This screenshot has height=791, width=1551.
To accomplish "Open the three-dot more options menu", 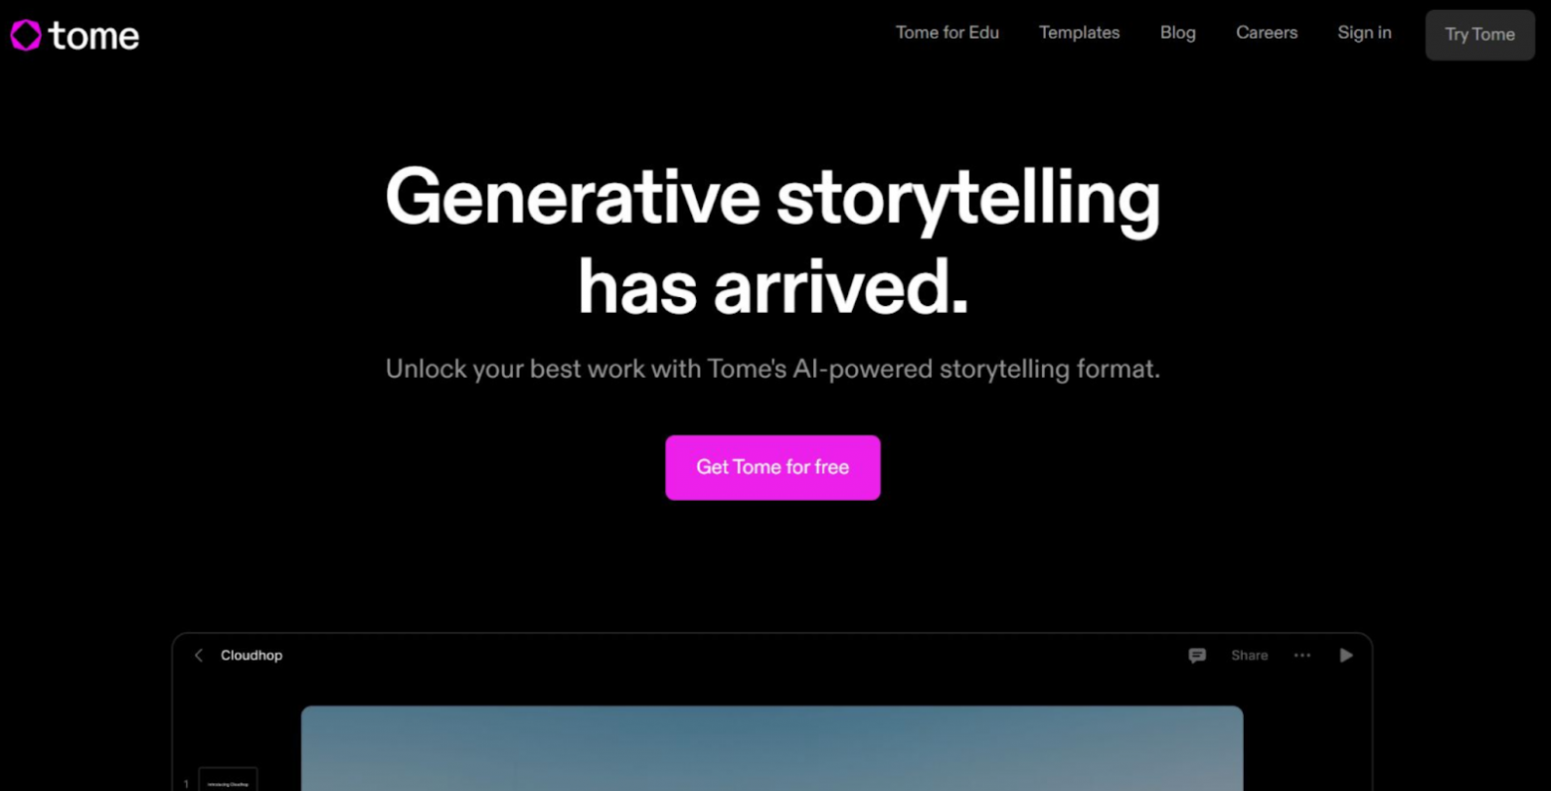I will [x=1301, y=655].
